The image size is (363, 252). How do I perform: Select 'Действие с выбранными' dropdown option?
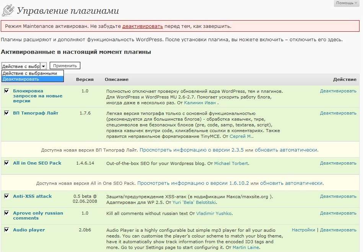click(33, 73)
